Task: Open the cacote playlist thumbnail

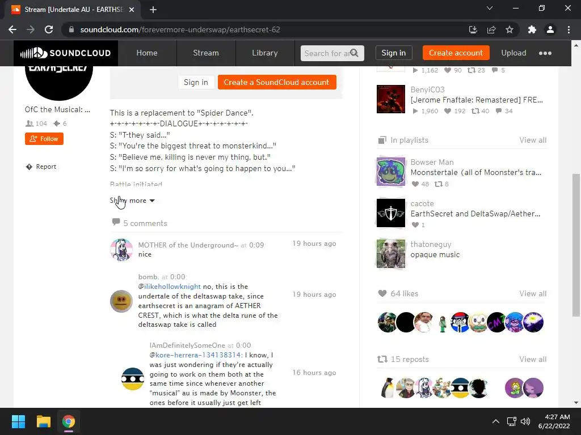Action: 391,213
